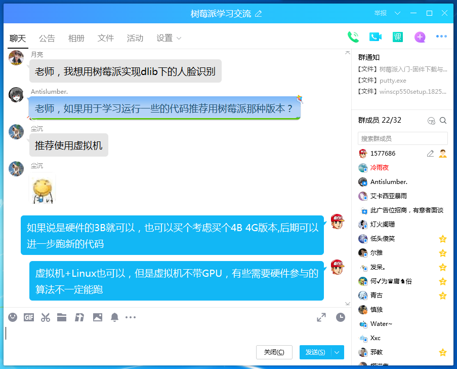The image size is (457, 369).
Task: Open the send file folder icon
Action: coord(62,317)
